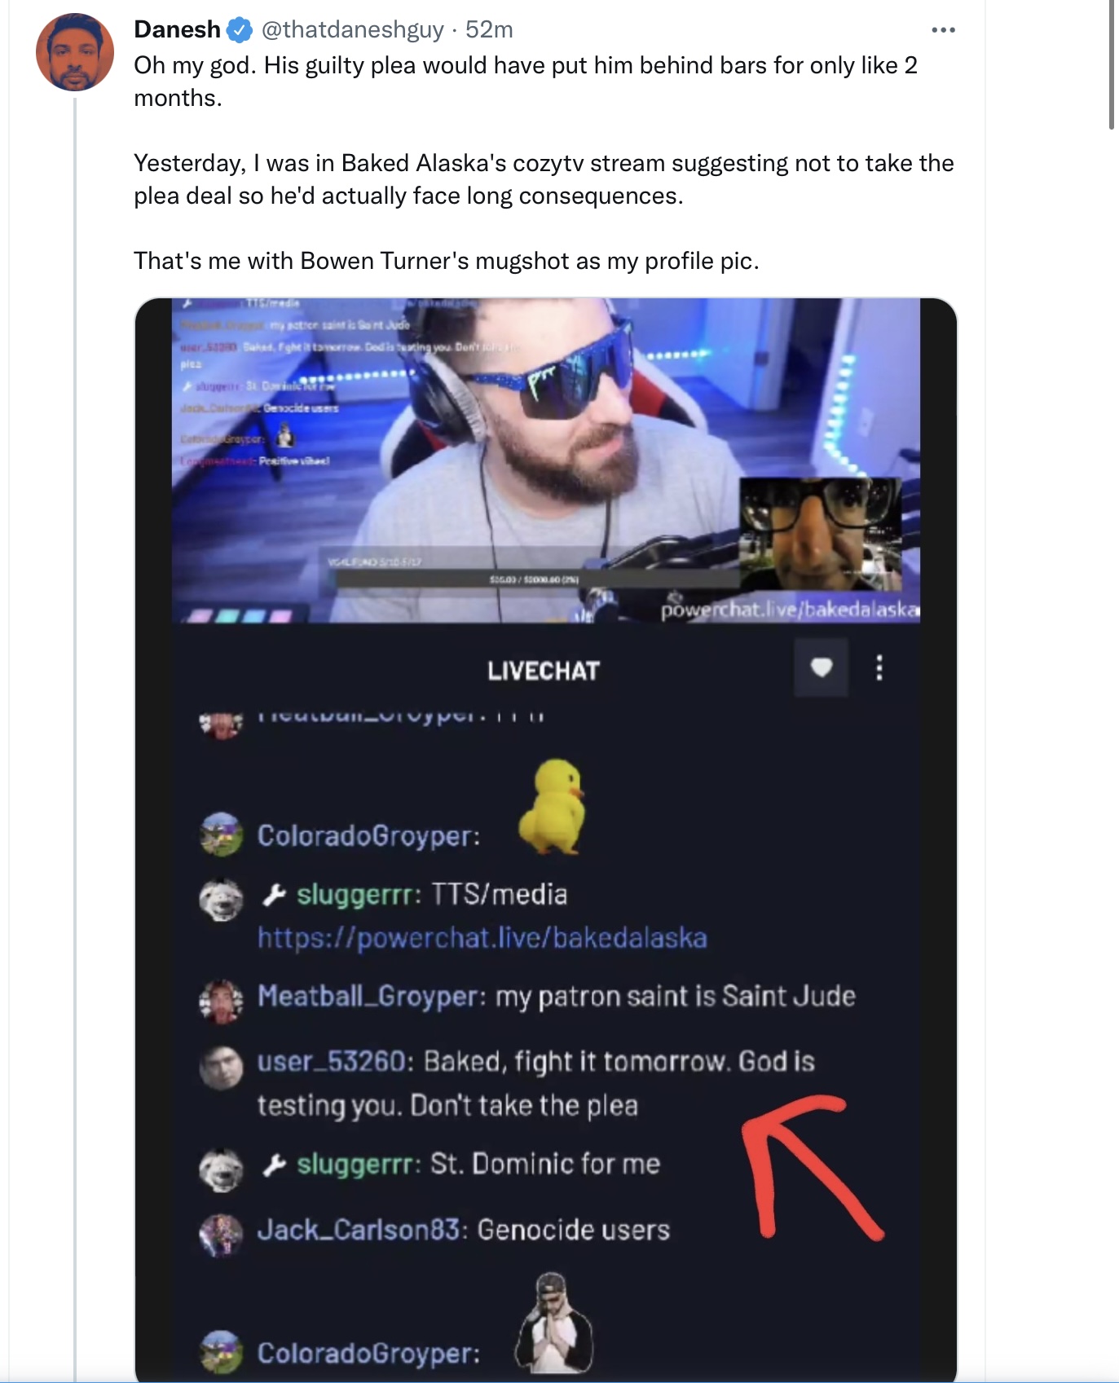Click the yellow rubber duck emote
Viewport: 1119px width, 1383px height.
point(553,807)
